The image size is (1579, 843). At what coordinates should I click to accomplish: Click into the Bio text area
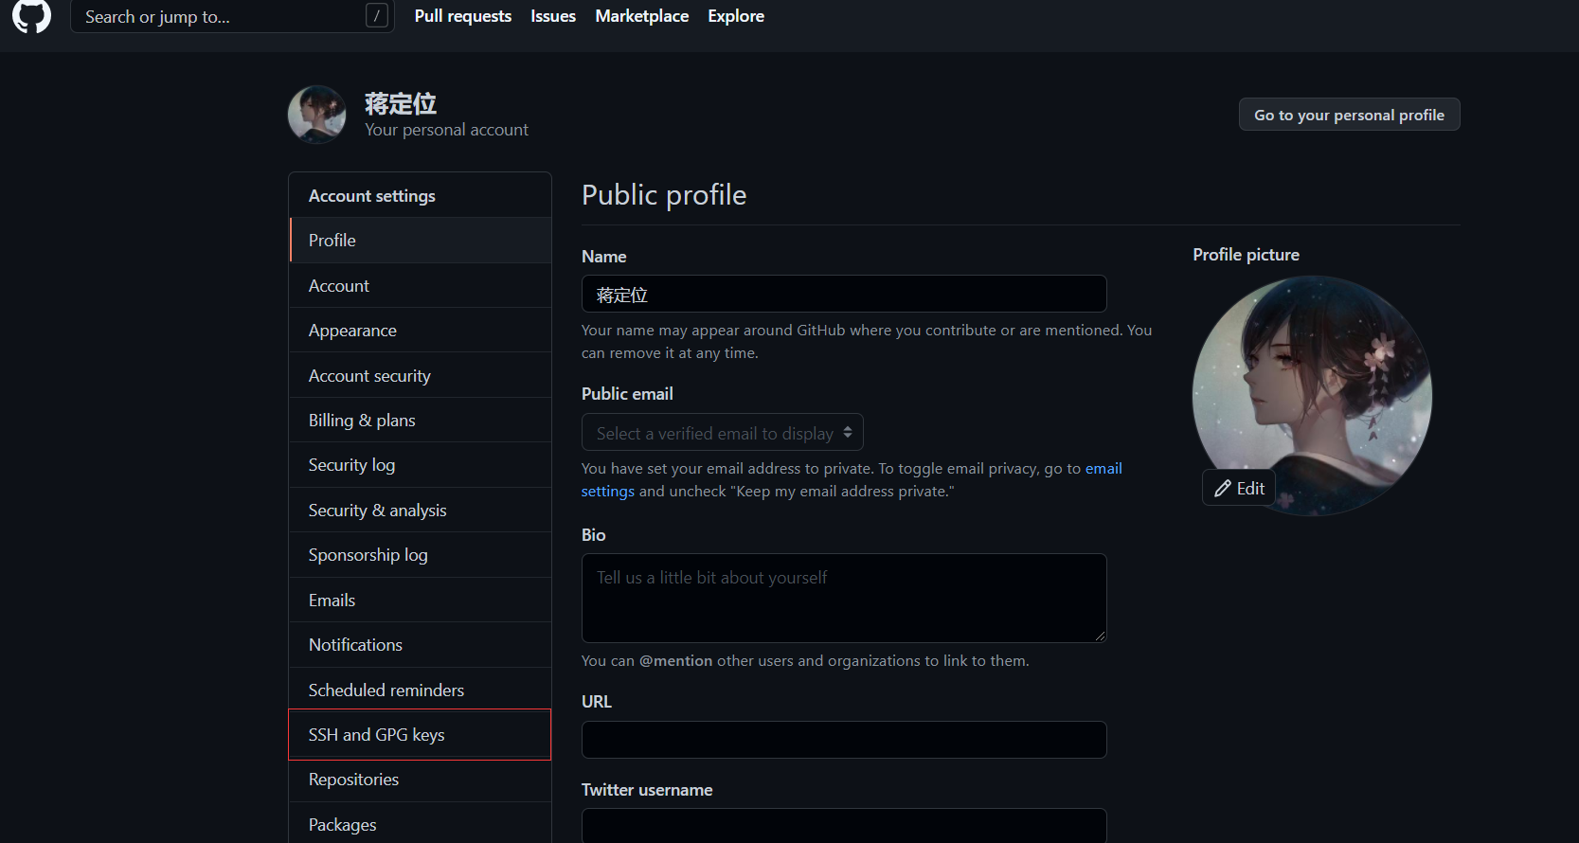[x=844, y=598]
